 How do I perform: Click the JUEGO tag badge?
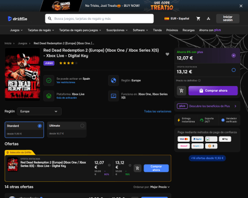point(49,63)
